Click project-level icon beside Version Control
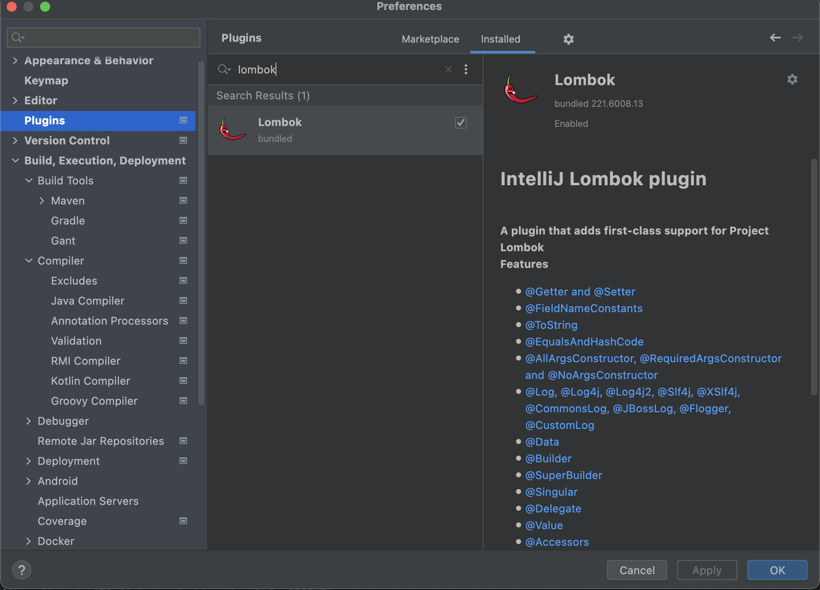This screenshot has width=820, height=590. [183, 141]
